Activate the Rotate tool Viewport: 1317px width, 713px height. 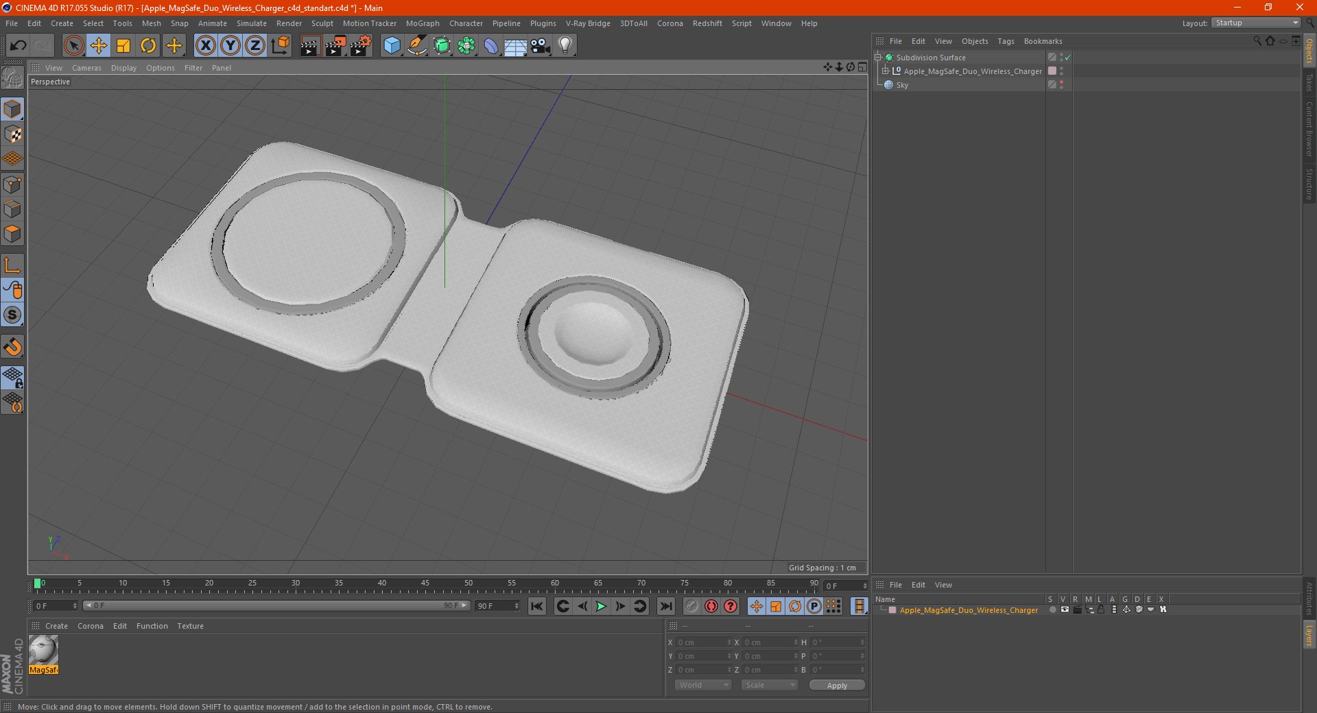tap(147, 46)
